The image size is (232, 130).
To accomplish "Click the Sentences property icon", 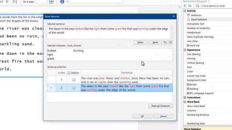I will click(x=188, y=15).
